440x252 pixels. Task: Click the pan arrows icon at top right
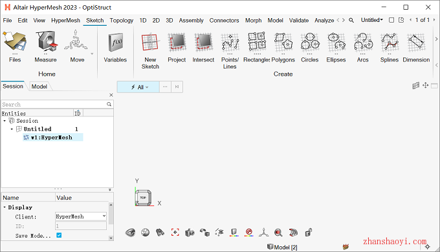coord(425,85)
